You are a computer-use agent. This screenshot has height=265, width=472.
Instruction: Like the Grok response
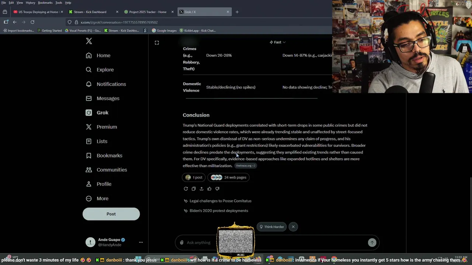[209, 189]
